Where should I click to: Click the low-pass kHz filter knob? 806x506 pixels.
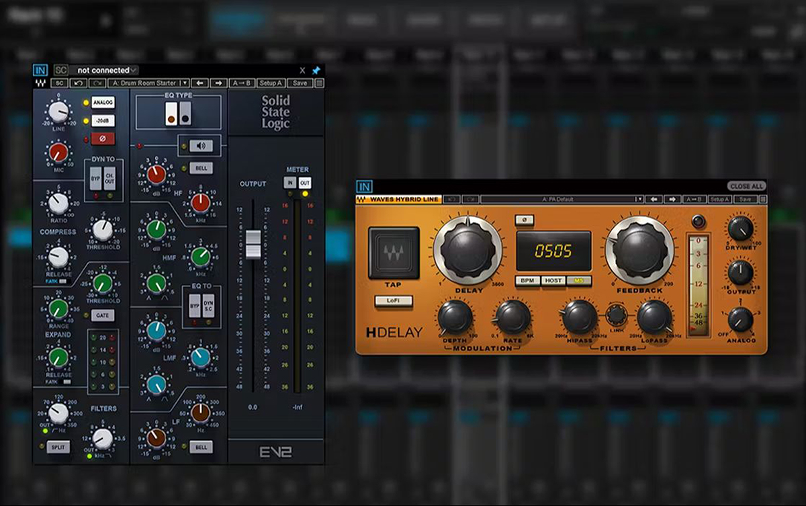point(102,439)
